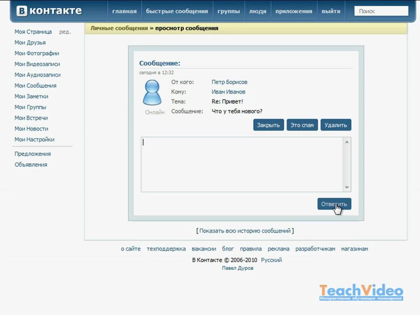Viewport: 420px width, 315px height.
Task: Open магазинам footer link
Action: (x=354, y=248)
